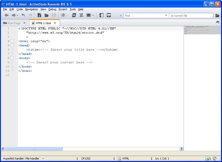Open the File menu
The image size is (222, 162).
pos(5,9)
